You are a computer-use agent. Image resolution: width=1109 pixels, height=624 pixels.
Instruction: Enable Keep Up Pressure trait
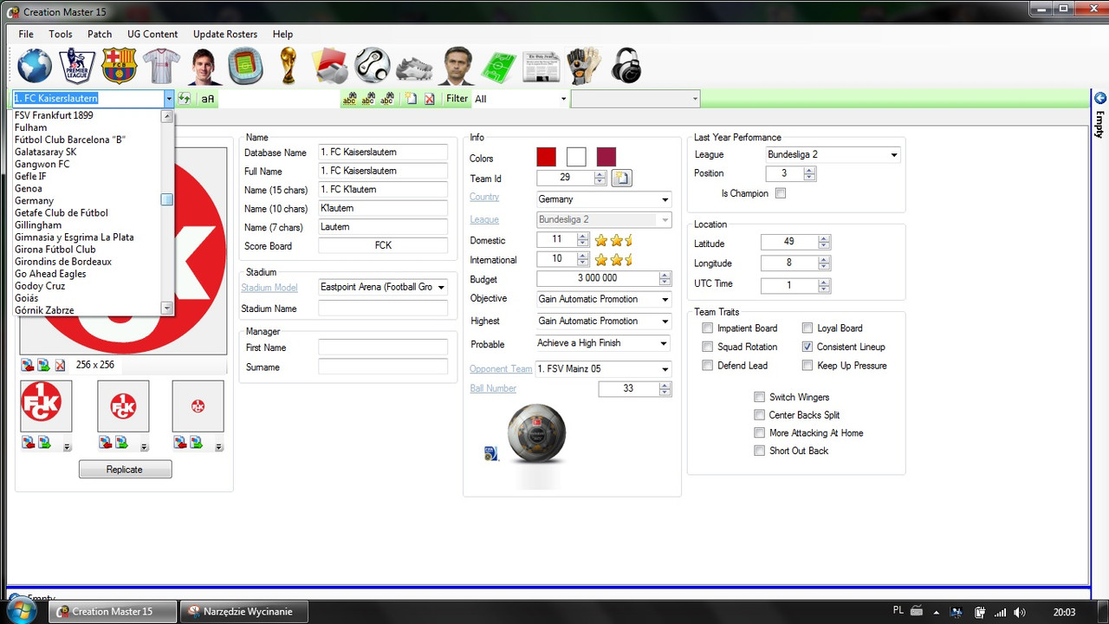(x=807, y=366)
